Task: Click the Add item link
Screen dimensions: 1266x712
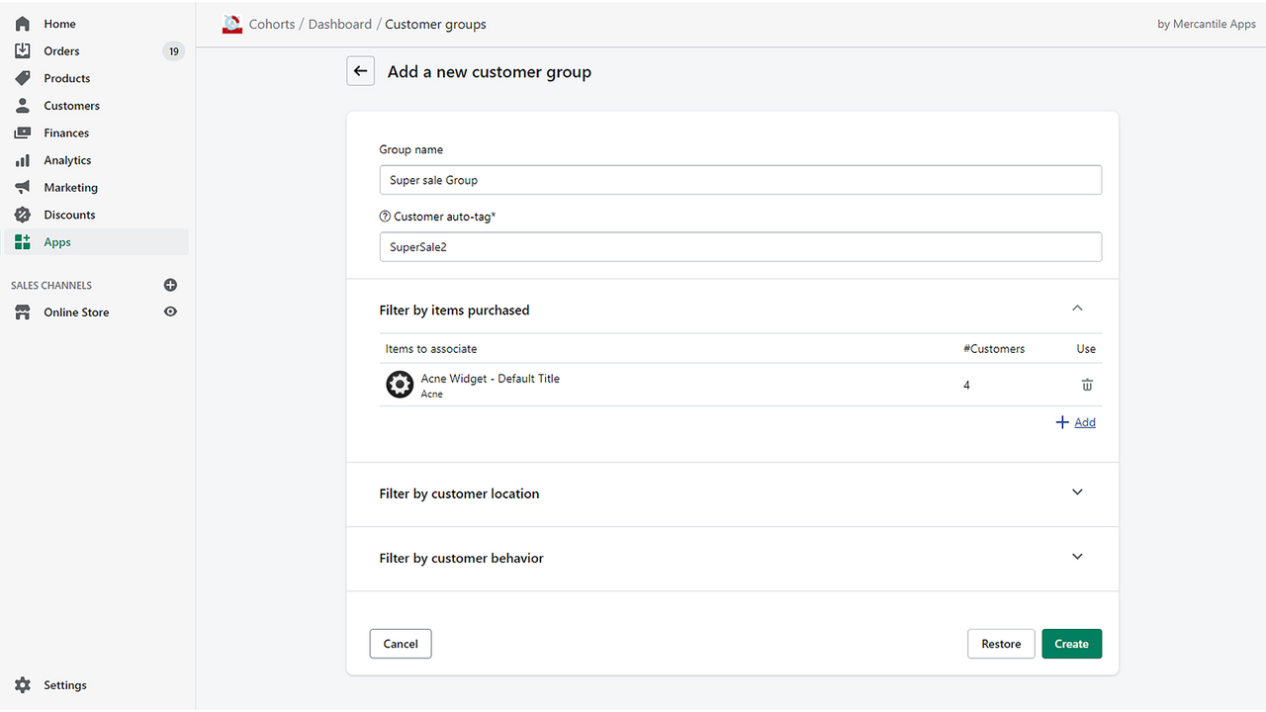Action: pyautogui.click(x=1084, y=422)
